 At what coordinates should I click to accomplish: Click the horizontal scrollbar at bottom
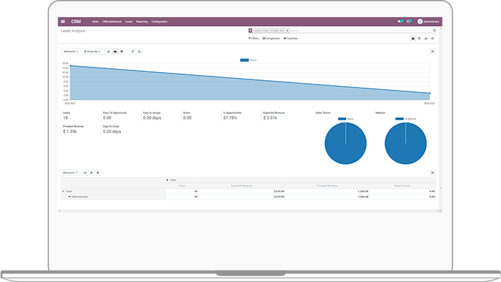coord(249,211)
